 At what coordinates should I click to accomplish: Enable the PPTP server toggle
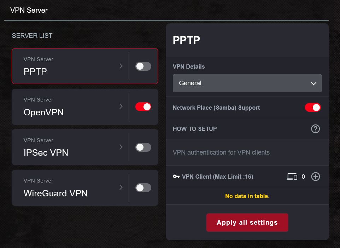pos(143,66)
